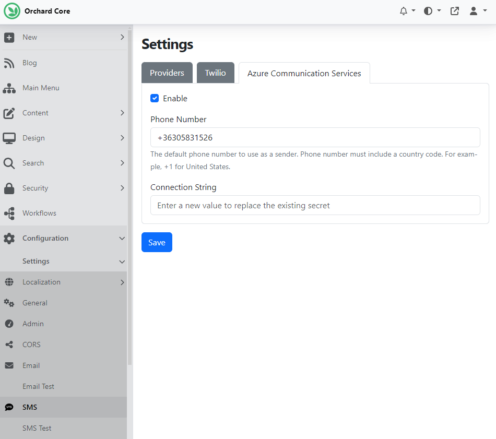This screenshot has height=439, width=496.
Task: Click the phone number hint text
Action: (x=314, y=160)
